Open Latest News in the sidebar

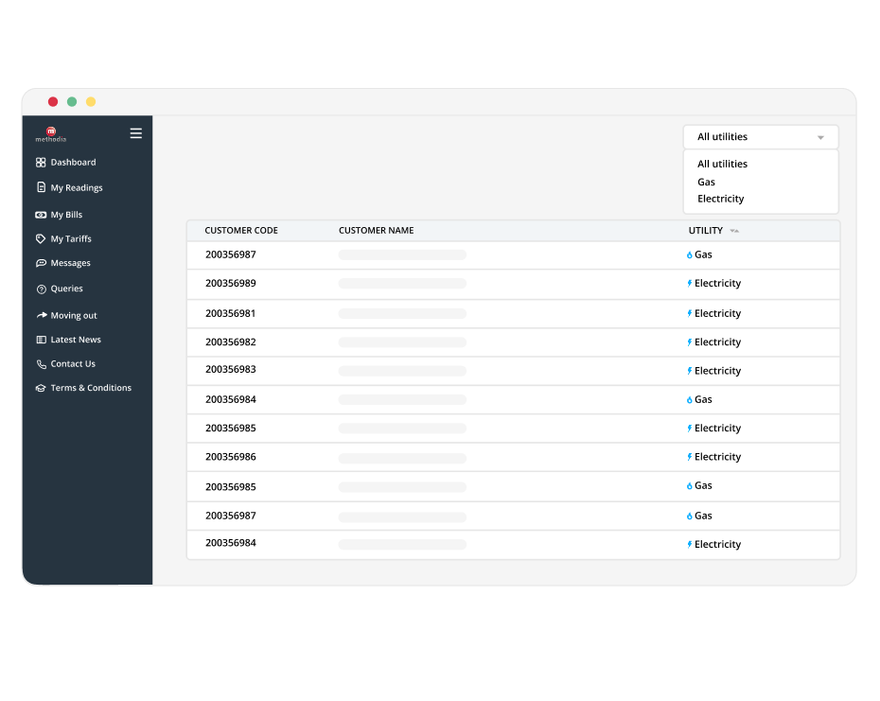[76, 340]
